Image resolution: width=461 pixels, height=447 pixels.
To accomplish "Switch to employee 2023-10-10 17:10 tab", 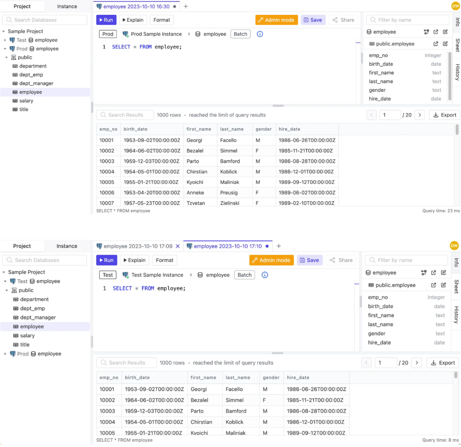I will 228,246.
